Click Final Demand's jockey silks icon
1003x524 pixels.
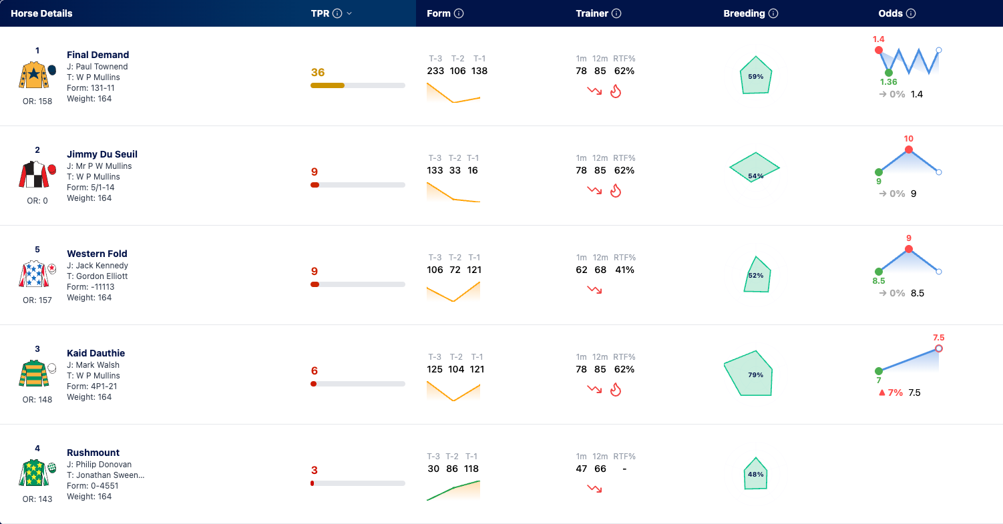(33, 75)
